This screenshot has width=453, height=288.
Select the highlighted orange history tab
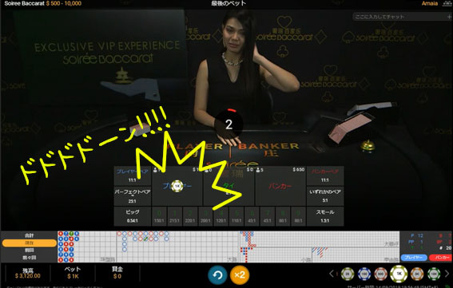tap(30, 243)
